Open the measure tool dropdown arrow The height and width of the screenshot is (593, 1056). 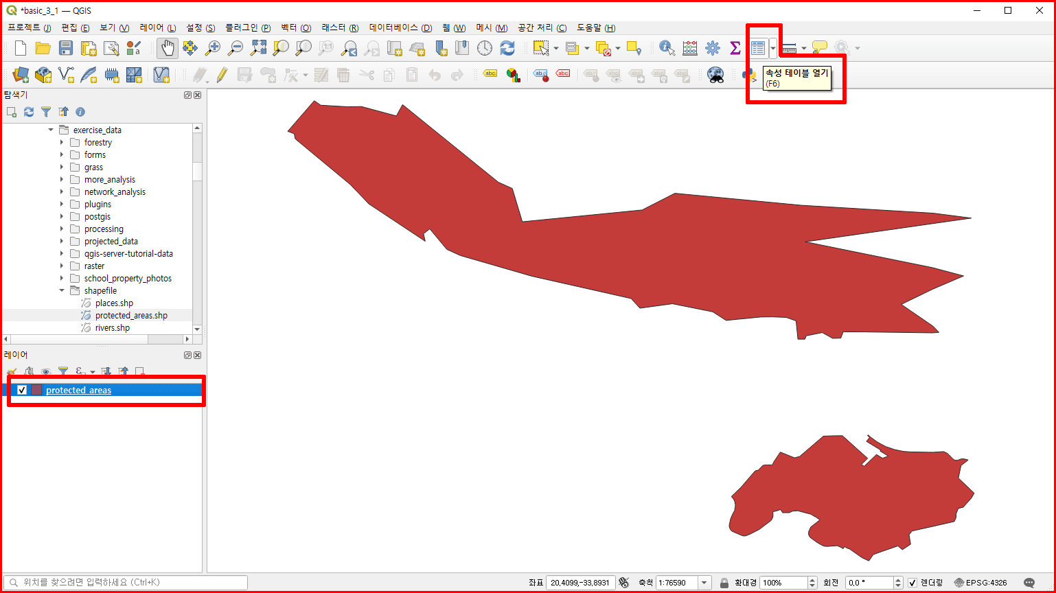click(x=803, y=48)
